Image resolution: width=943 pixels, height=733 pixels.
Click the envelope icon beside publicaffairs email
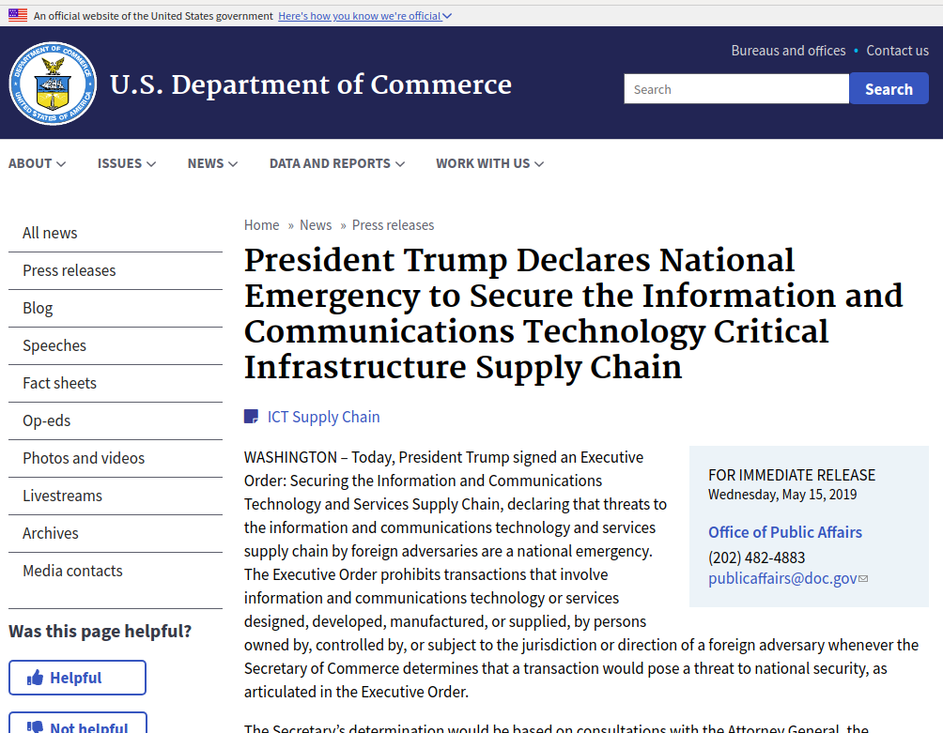point(863,578)
